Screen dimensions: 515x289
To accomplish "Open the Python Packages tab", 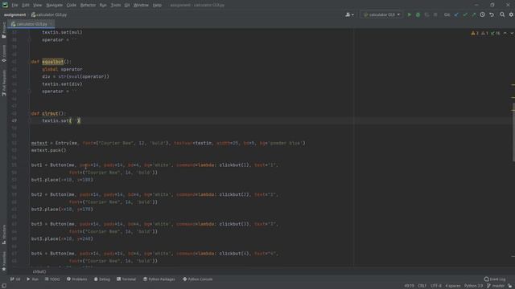I will point(159,279).
